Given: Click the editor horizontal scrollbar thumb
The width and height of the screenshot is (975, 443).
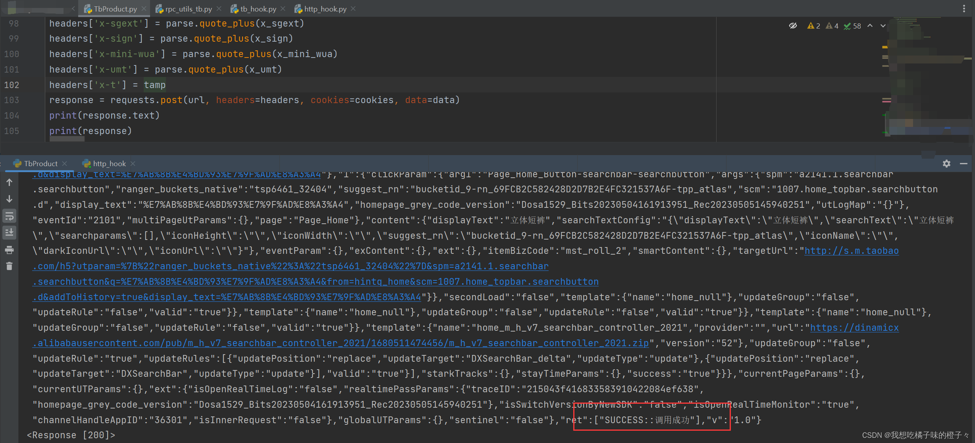Looking at the screenshot, I should tap(67, 139).
